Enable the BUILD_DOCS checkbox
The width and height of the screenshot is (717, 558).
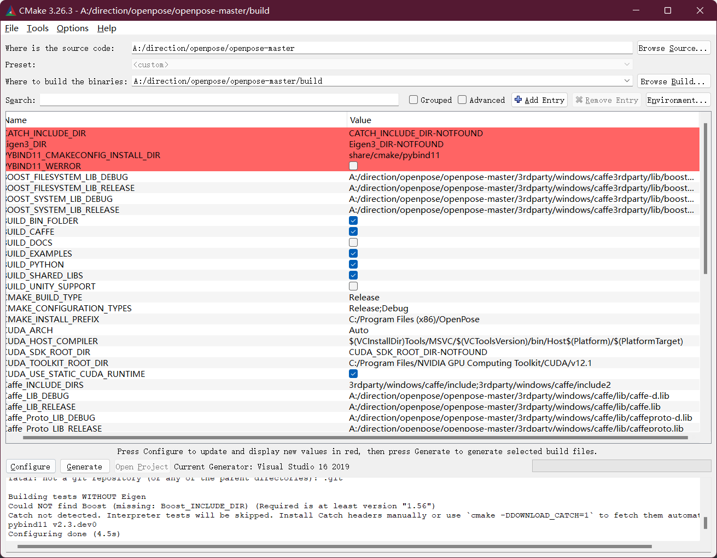[353, 242]
